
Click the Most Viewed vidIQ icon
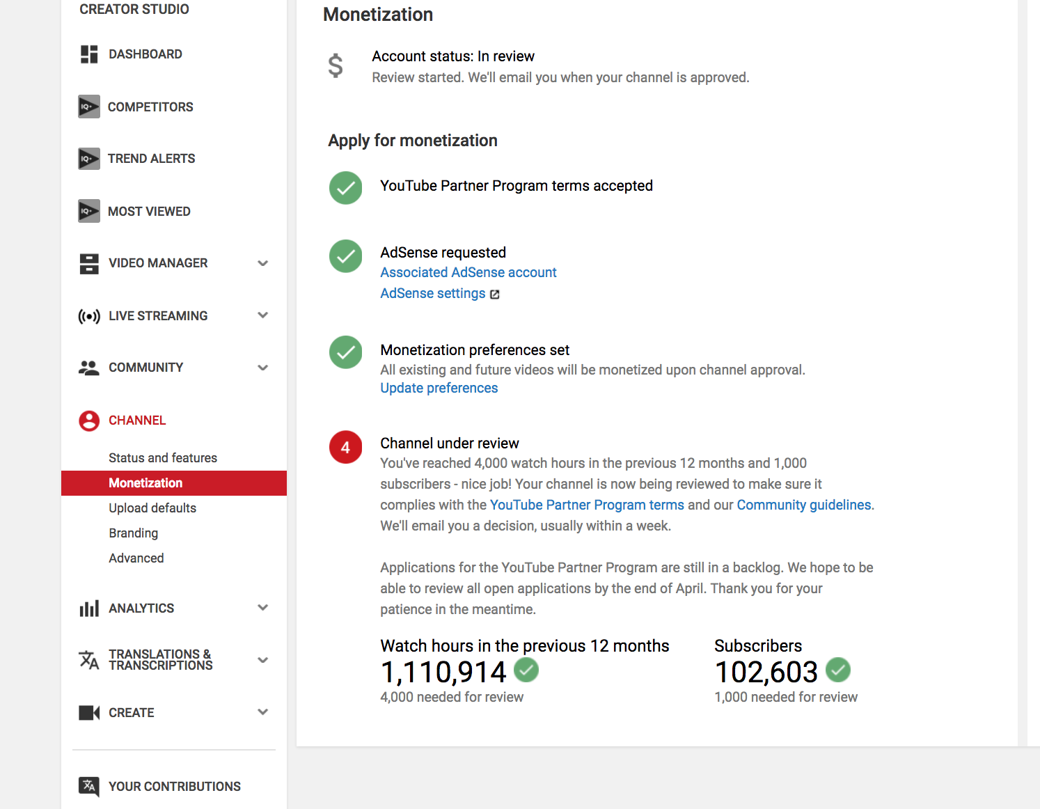pyautogui.click(x=89, y=211)
